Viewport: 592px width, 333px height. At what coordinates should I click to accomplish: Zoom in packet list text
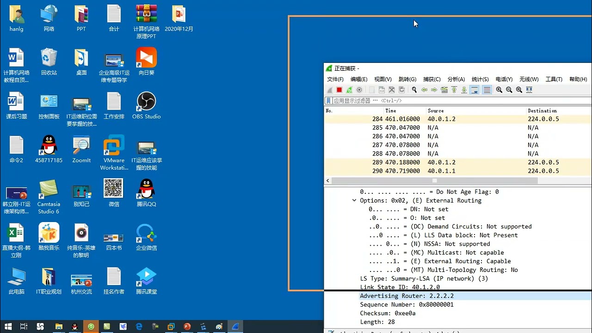point(499,90)
